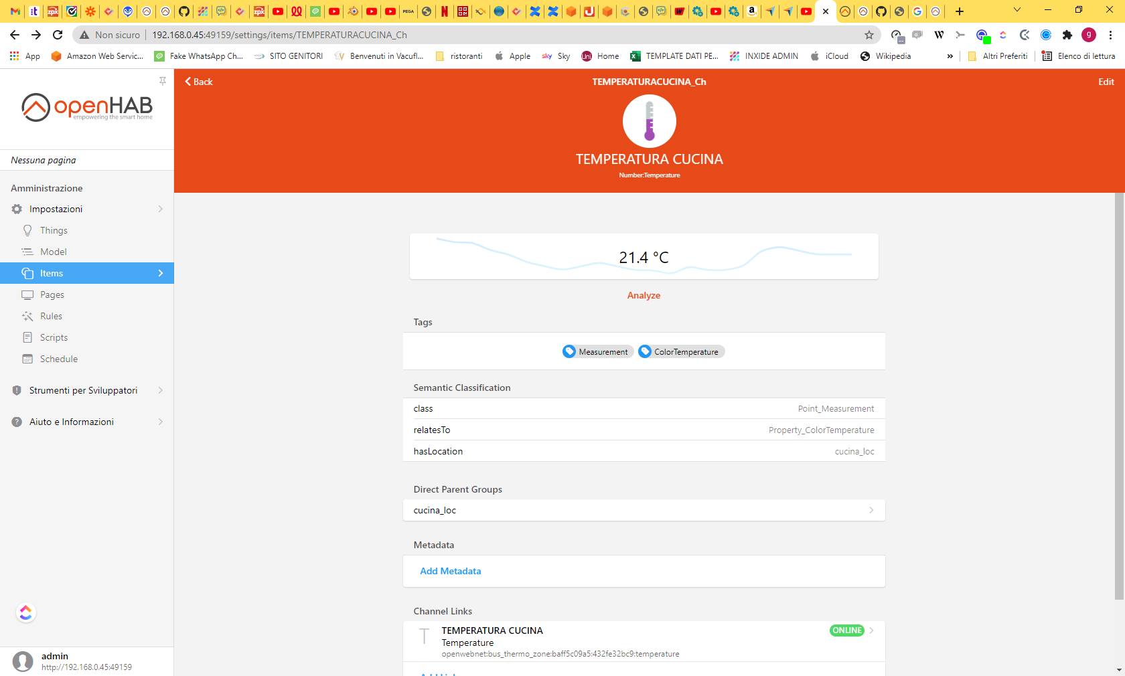The image size is (1125, 676).
Task: Click the tag icon on the ColorTemperature chip
Action: (x=645, y=351)
